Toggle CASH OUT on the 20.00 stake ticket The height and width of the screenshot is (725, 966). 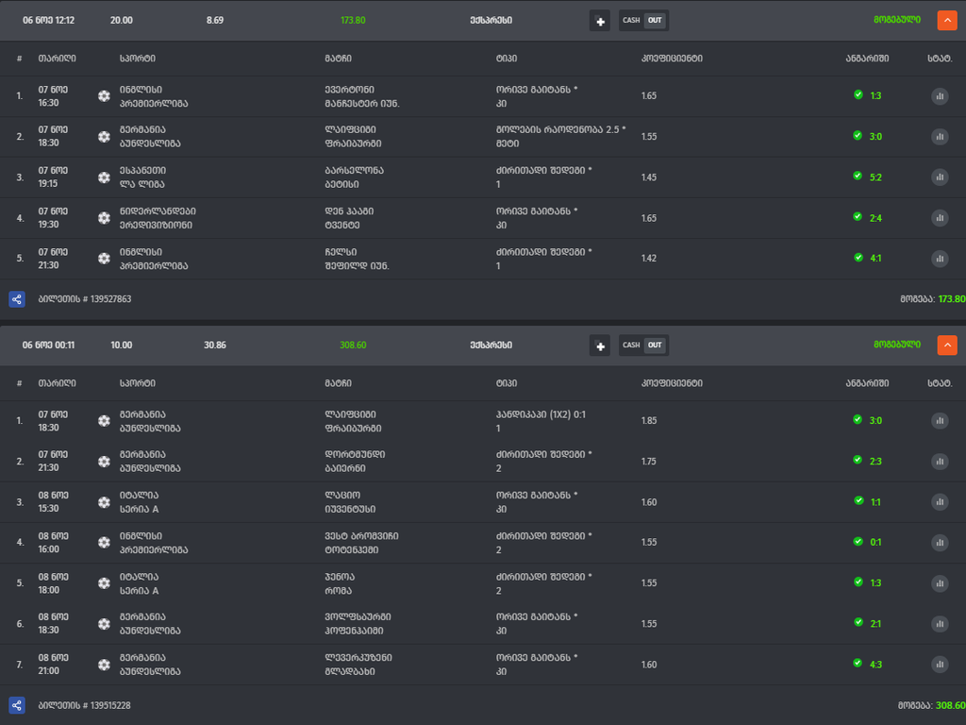point(643,21)
